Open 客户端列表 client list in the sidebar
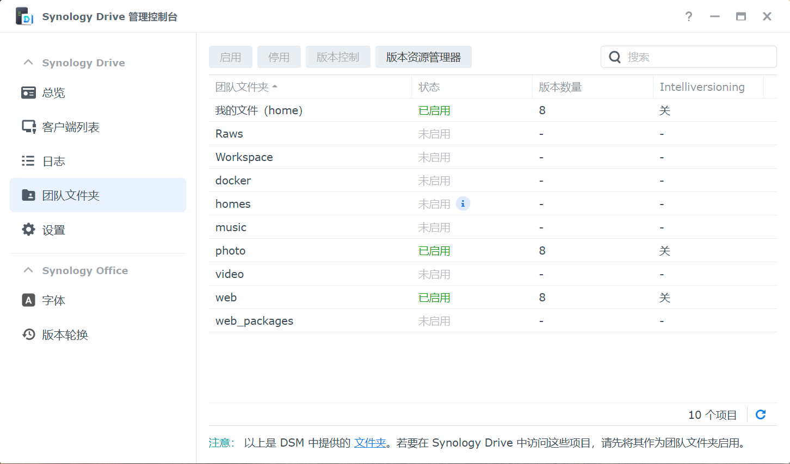Viewport: 790px width, 464px height. pyautogui.click(x=70, y=127)
